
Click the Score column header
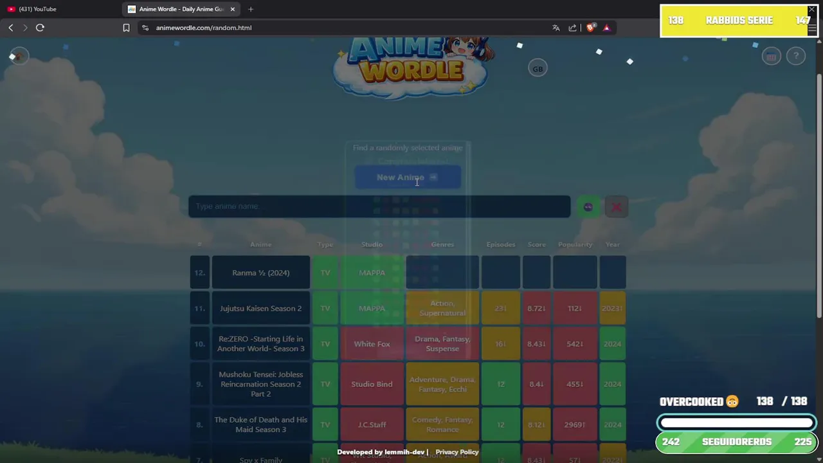pyautogui.click(x=537, y=244)
